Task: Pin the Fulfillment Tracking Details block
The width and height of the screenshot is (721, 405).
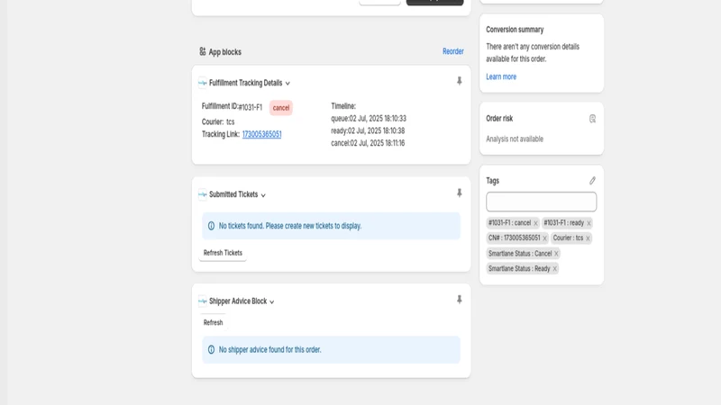Action: pos(459,81)
